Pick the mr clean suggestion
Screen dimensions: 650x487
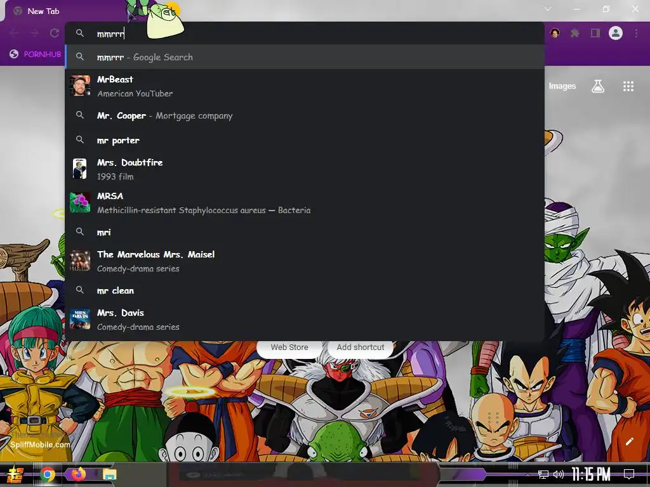(x=305, y=290)
